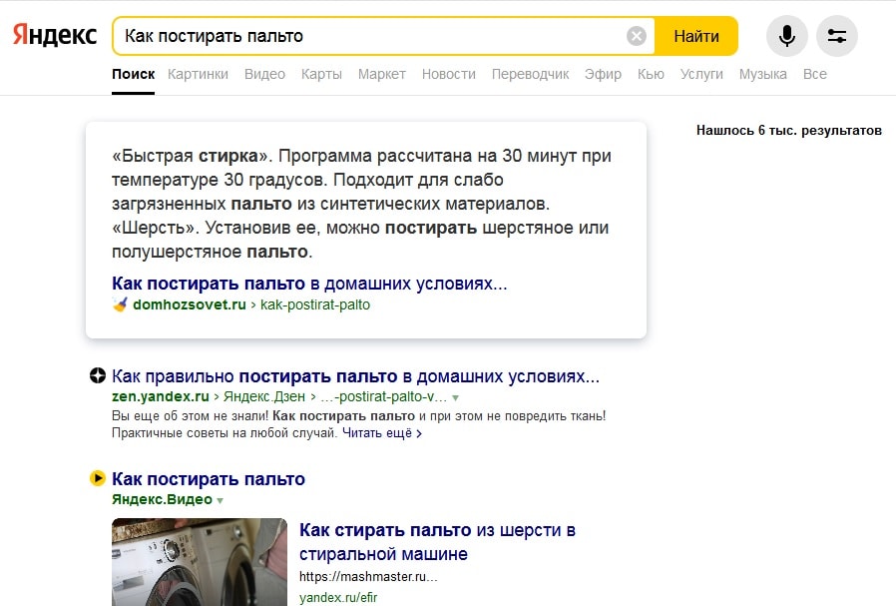Open 'Как стирать пальто из шерсти' video link
The height and width of the screenshot is (606, 896).
click(437, 542)
